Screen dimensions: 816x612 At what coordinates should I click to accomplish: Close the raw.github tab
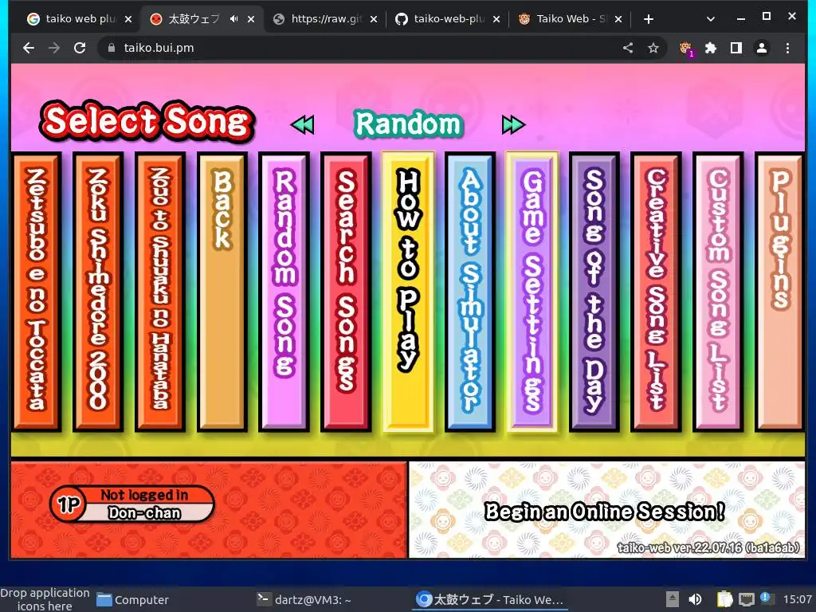click(373, 19)
